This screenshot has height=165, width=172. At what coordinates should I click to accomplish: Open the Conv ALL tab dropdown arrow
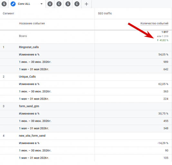pyautogui.click(x=42, y=4)
